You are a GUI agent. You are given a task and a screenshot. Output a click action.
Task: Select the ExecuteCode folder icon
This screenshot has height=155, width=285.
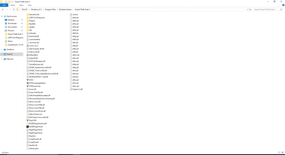tap(28, 15)
